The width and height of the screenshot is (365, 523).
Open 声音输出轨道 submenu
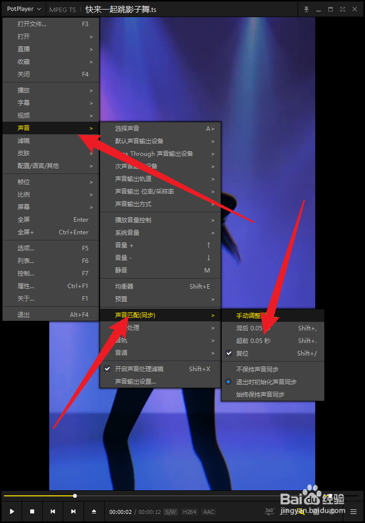coord(160,179)
